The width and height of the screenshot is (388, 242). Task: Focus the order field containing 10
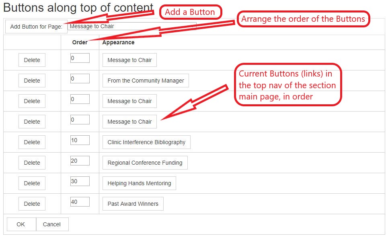80,140
